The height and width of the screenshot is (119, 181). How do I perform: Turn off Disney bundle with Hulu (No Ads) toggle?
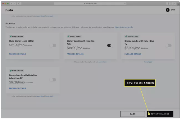tap(110, 45)
